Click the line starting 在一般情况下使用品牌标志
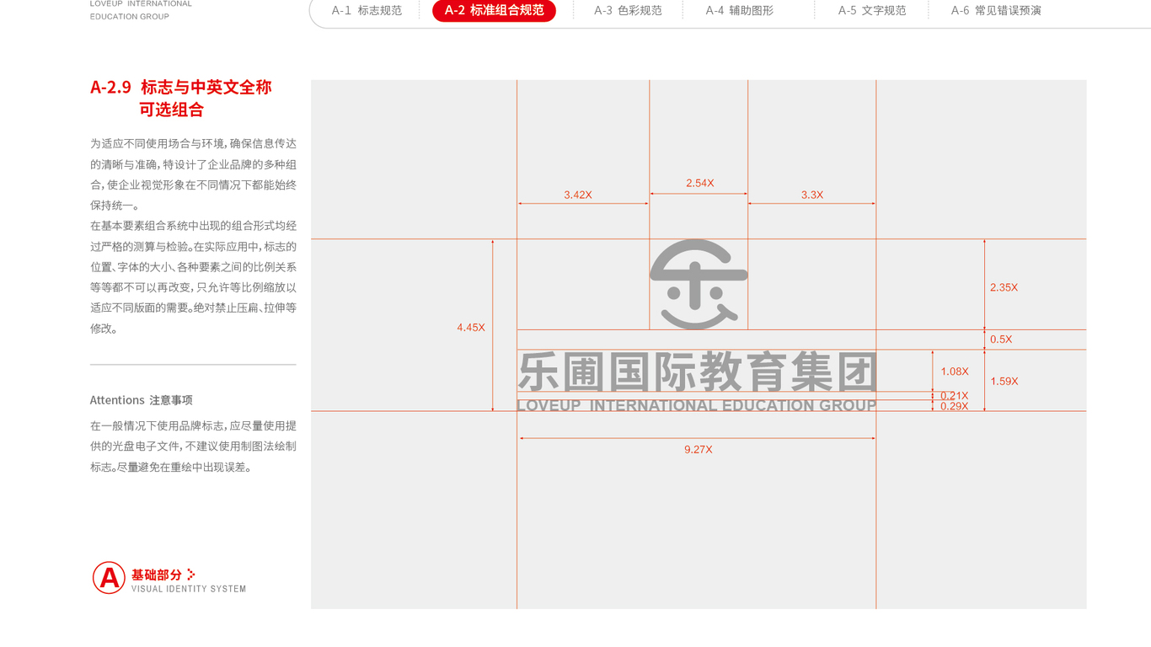Screen dimensions: 1151x647 click(x=193, y=426)
